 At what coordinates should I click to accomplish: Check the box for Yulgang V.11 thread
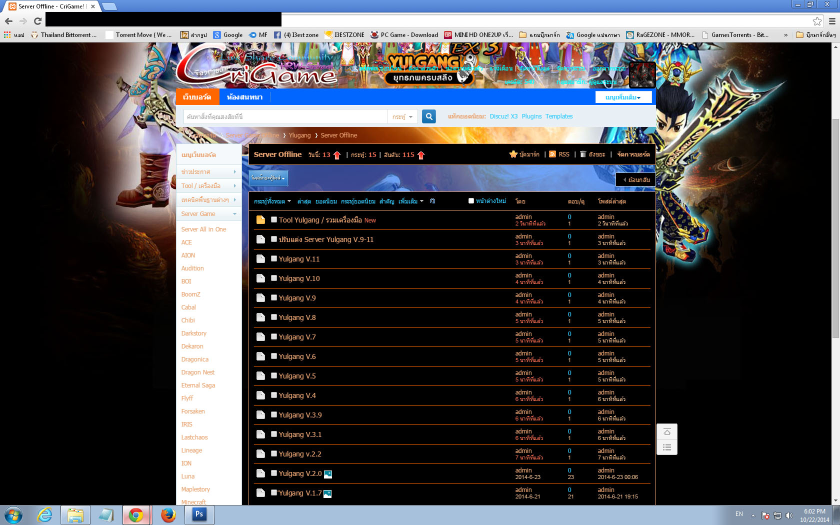click(274, 258)
